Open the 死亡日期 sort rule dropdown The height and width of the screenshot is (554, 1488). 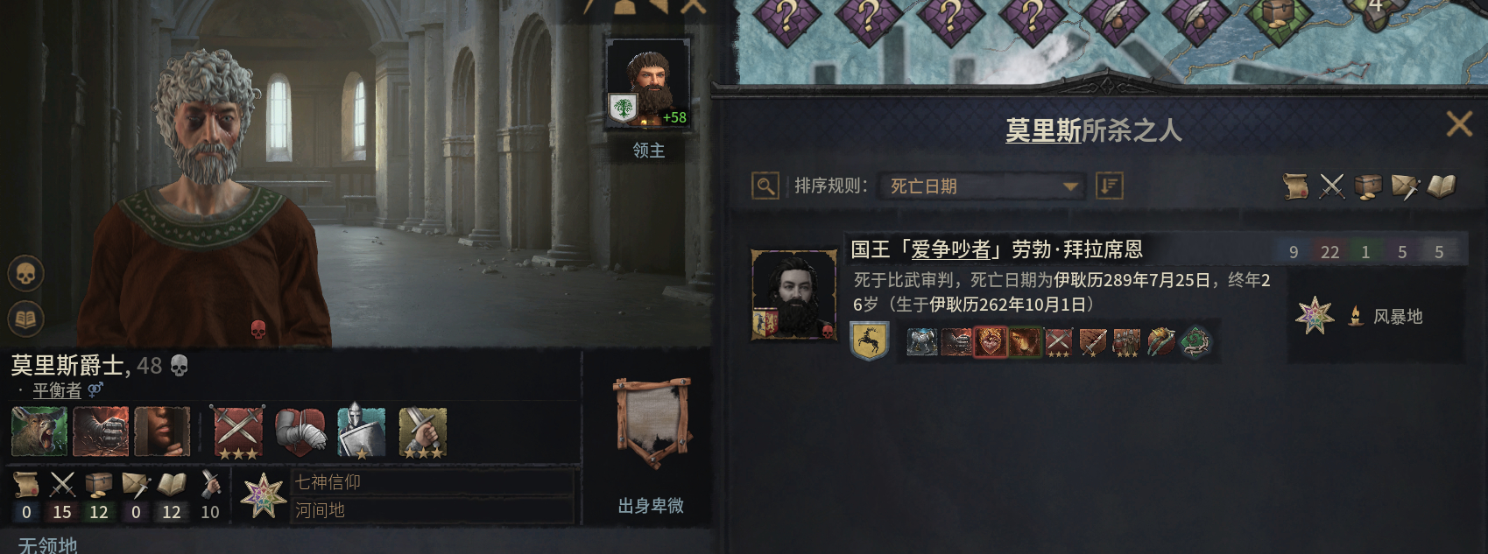pos(981,186)
